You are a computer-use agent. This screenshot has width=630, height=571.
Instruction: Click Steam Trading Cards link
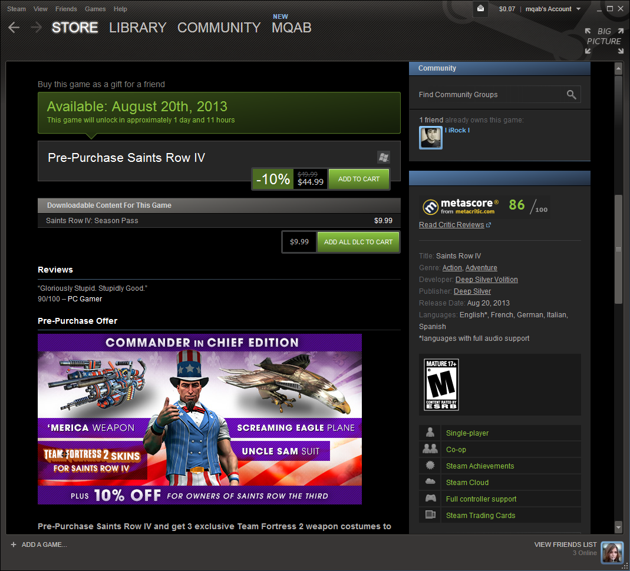pyautogui.click(x=480, y=515)
